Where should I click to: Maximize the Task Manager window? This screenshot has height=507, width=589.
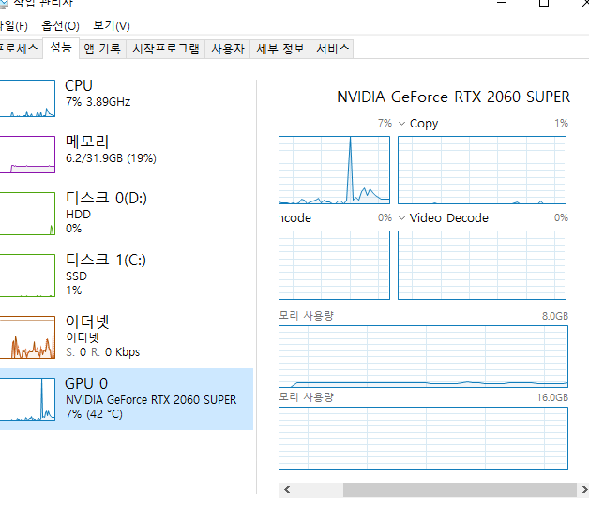click(544, 3)
